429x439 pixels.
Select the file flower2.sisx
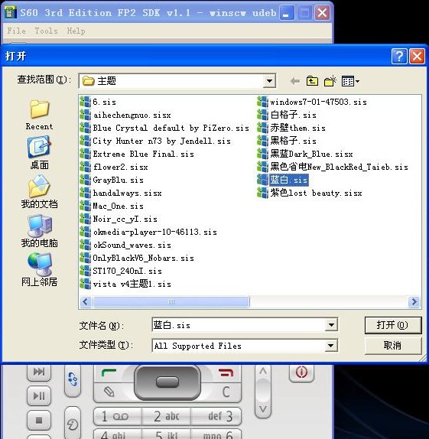coord(114,167)
